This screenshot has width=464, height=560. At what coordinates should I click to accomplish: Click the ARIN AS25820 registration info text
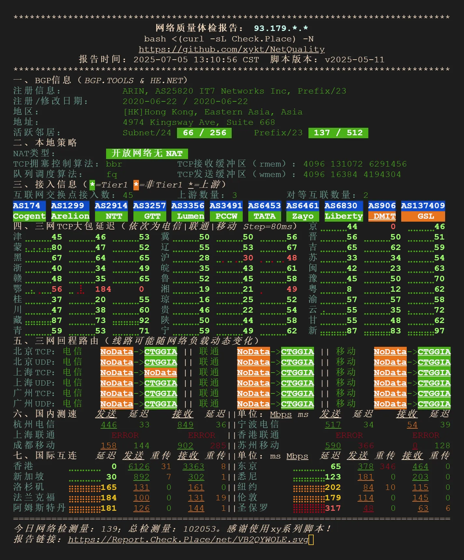pyautogui.click(x=234, y=91)
